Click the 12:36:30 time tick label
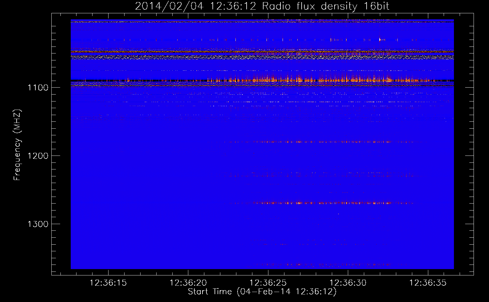489x302 pixels. click(348, 283)
